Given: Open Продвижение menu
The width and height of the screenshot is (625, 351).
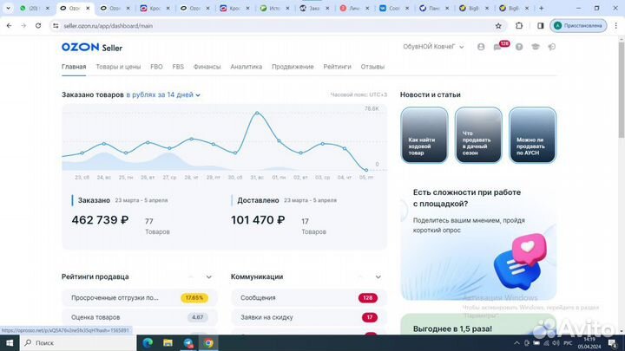Looking at the screenshot, I should [x=293, y=67].
